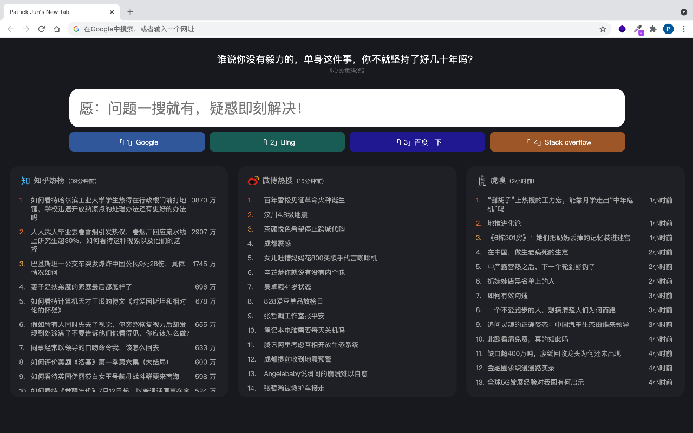Image resolution: width=693 pixels, height=433 pixels.
Task: Click the eyedropper color picker extension icon
Action: pyautogui.click(x=638, y=29)
